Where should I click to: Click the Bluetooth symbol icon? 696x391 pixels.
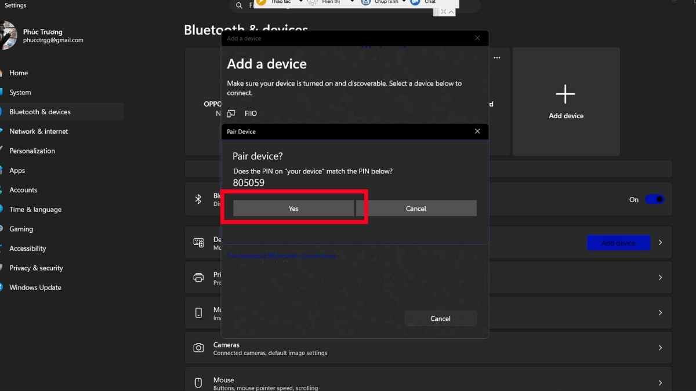pyautogui.click(x=198, y=199)
